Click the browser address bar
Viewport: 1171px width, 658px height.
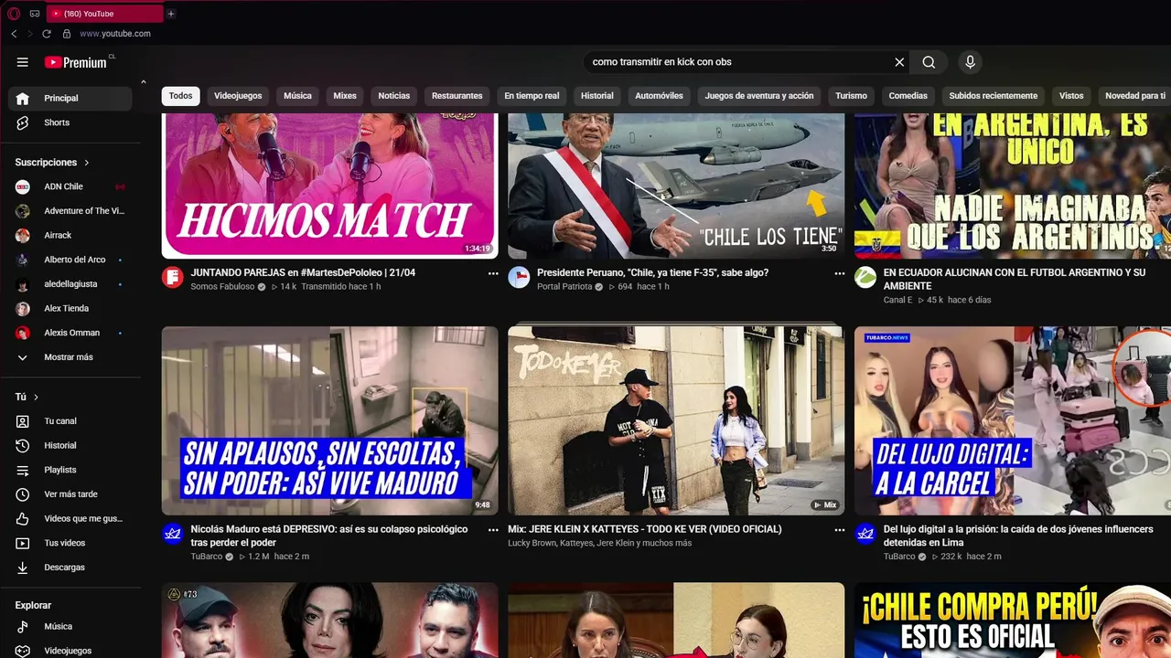pos(115,34)
